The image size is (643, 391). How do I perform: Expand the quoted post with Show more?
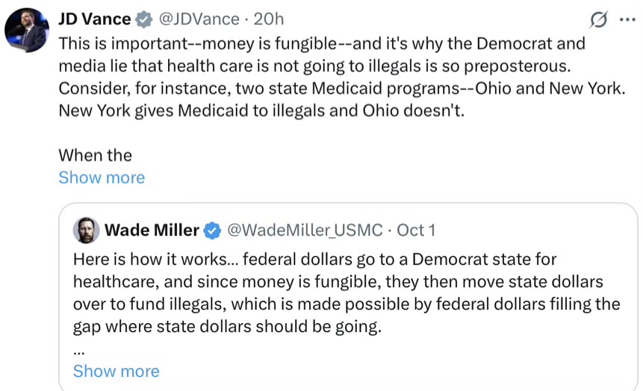pos(116,371)
